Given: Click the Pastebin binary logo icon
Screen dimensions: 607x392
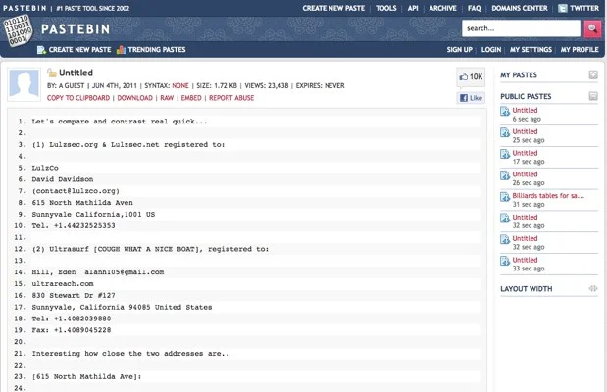Looking at the screenshot, I should (18, 30).
